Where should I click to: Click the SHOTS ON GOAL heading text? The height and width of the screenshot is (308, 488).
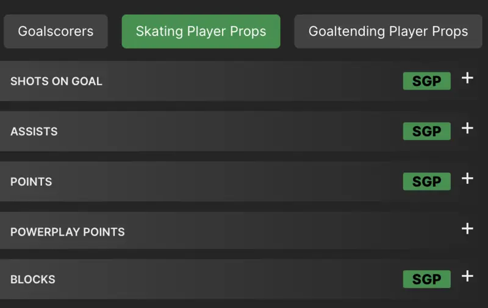(56, 81)
